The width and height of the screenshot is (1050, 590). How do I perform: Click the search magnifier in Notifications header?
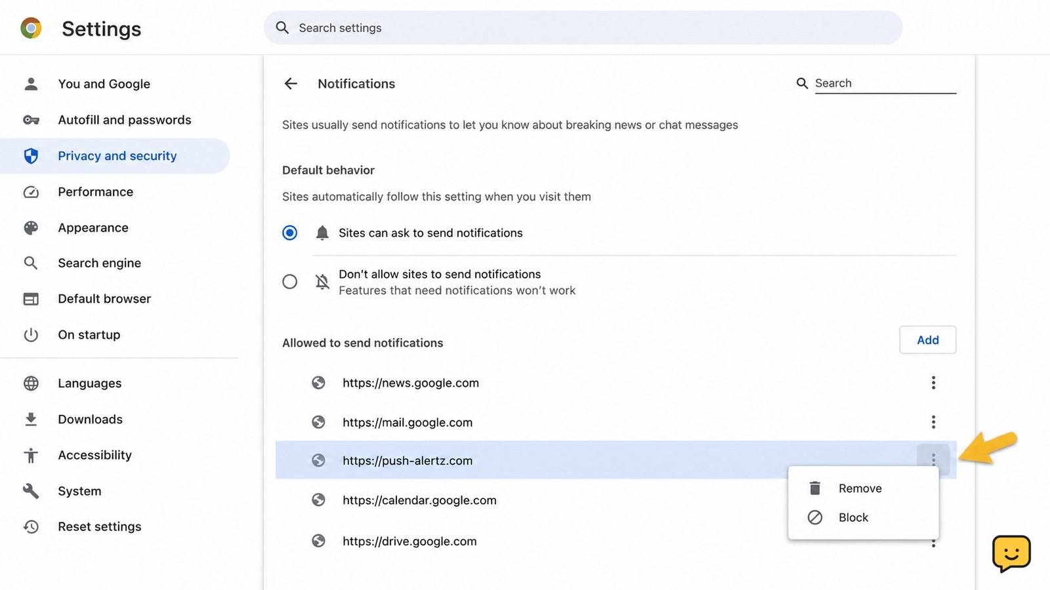click(802, 83)
